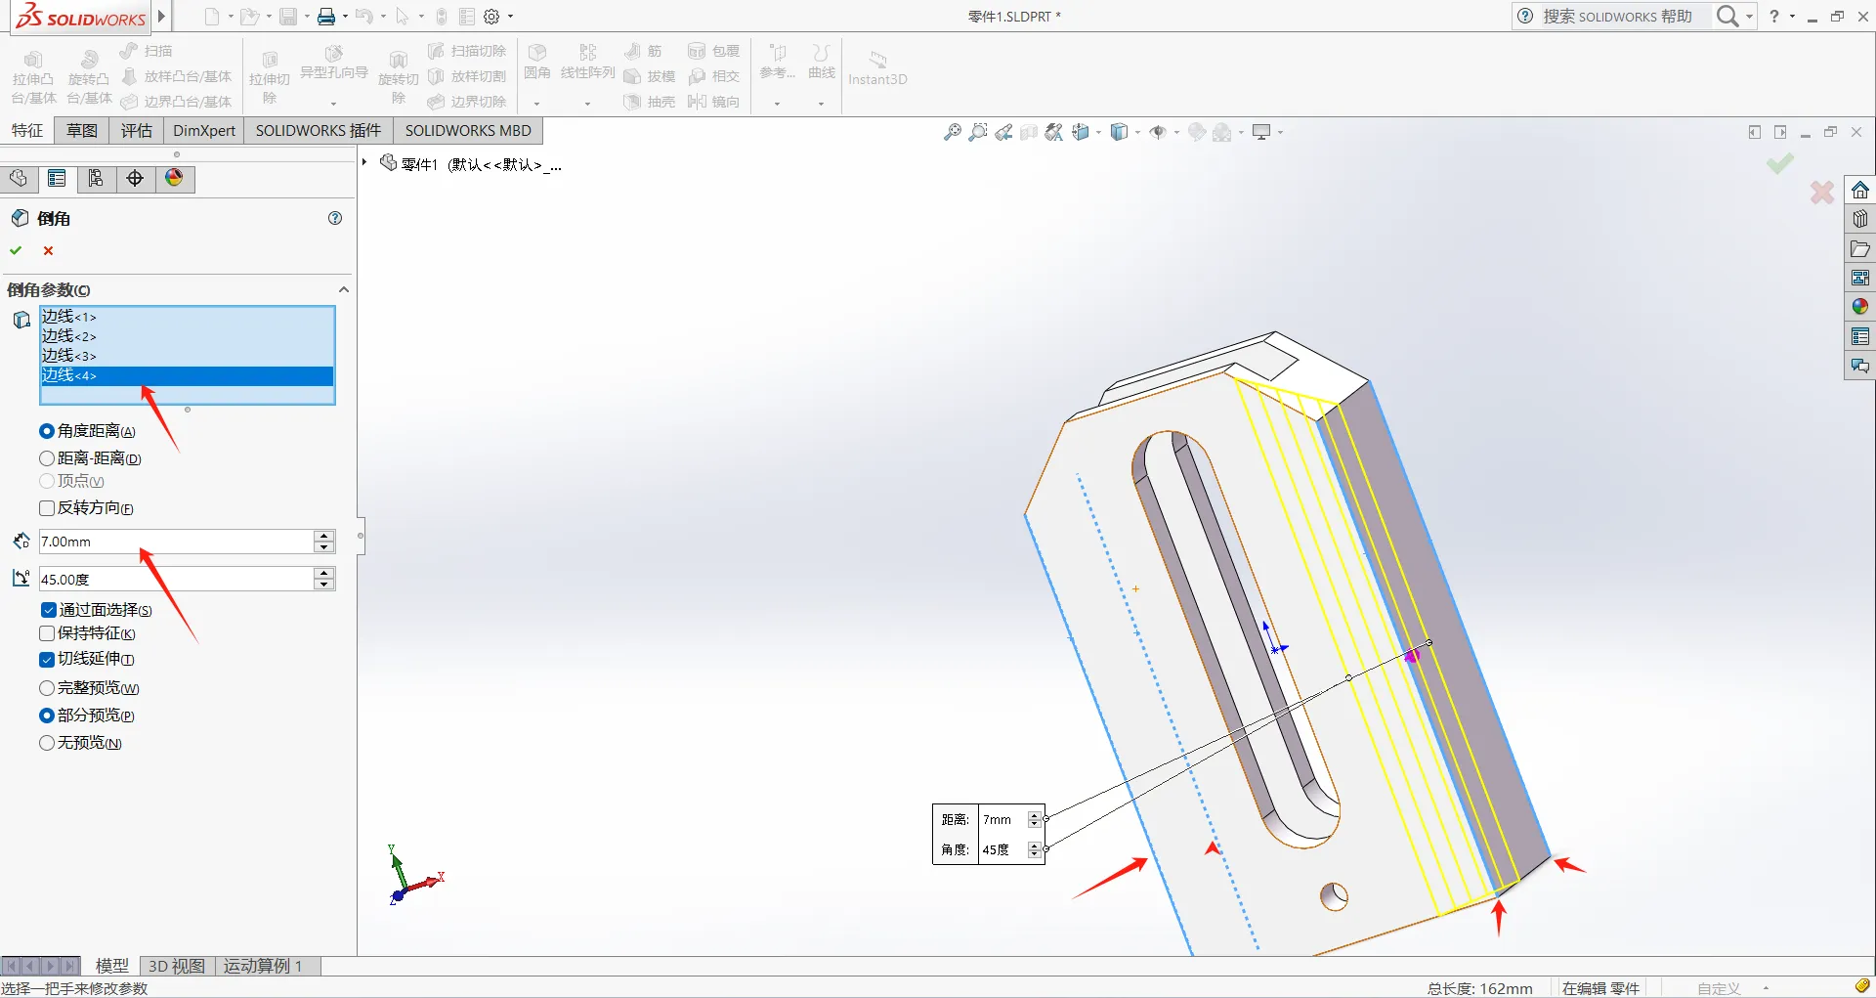1876x998 pixels.
Task: Open the SOLIDWORKS Resources home icon
Action: coord(1859,190)
